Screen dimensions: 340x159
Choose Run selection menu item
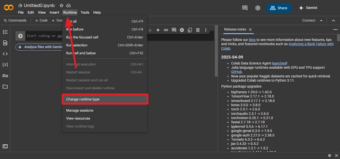coord(104,45)
